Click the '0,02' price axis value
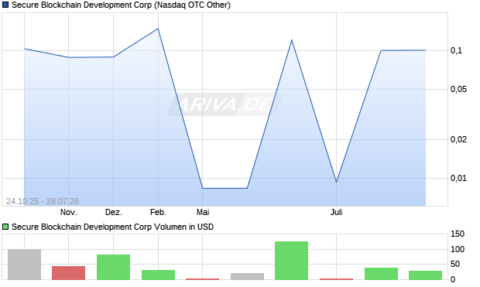The height and width of the screenshot is (287, 480). click(458, 139)
